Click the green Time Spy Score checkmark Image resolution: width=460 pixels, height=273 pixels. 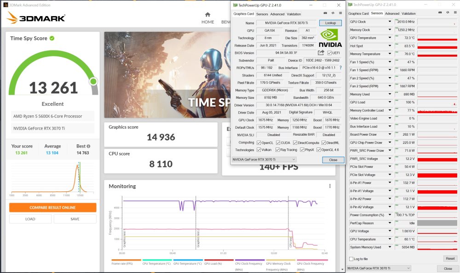(52, 38)
